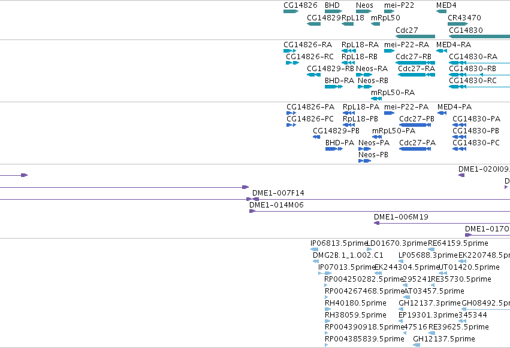Select the mRpL50-PA protein label

click(394, 131)
